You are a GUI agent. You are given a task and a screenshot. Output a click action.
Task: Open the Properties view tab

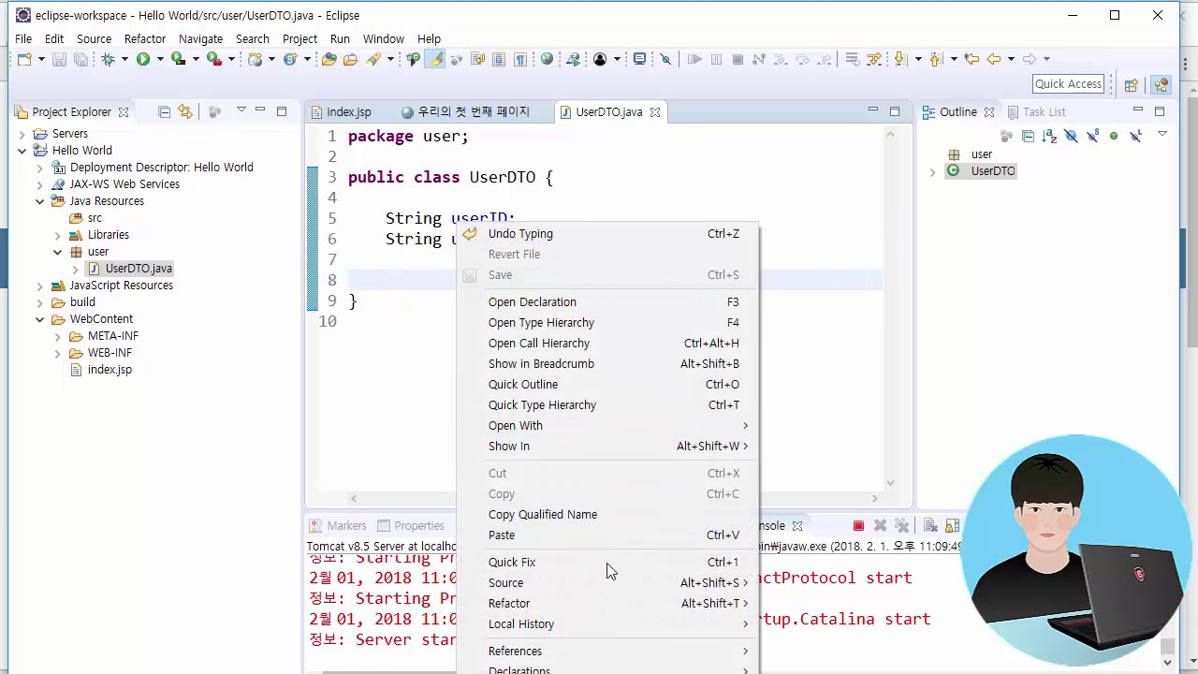[410, 526]
